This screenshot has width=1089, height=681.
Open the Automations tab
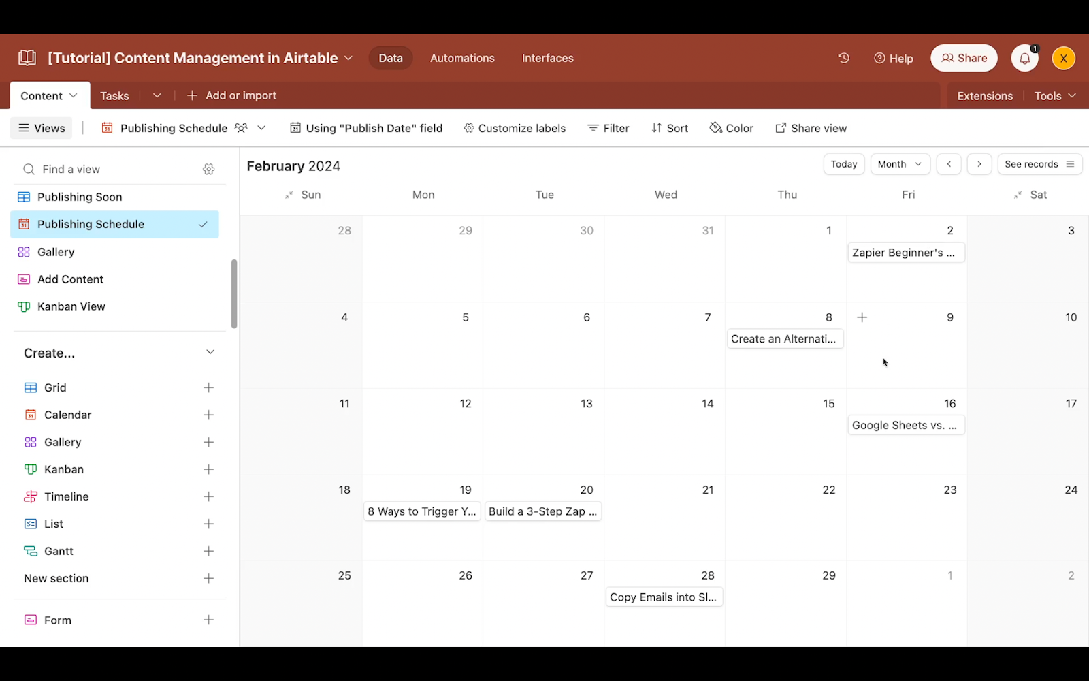[x=462, y=58]
